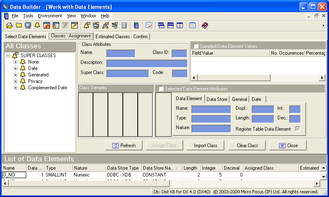Collapse the SUPER CLASSES tree node

8,55
